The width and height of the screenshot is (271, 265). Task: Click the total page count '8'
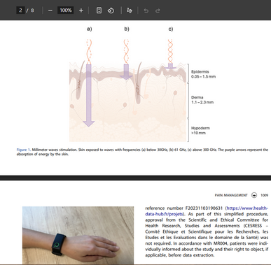pos(32,10)
